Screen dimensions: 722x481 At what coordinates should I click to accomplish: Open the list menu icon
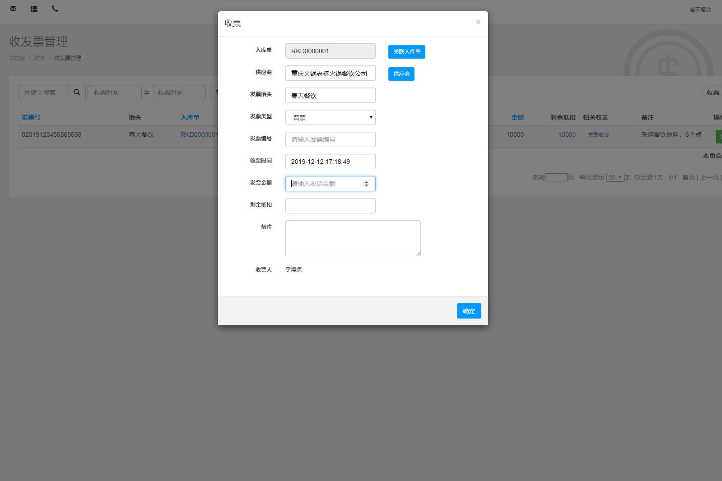pos(34,9)
